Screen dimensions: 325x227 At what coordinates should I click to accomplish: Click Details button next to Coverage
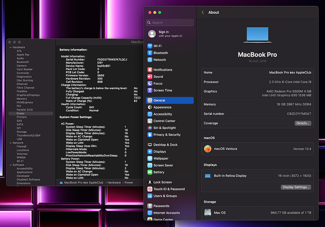pos(303,123)
